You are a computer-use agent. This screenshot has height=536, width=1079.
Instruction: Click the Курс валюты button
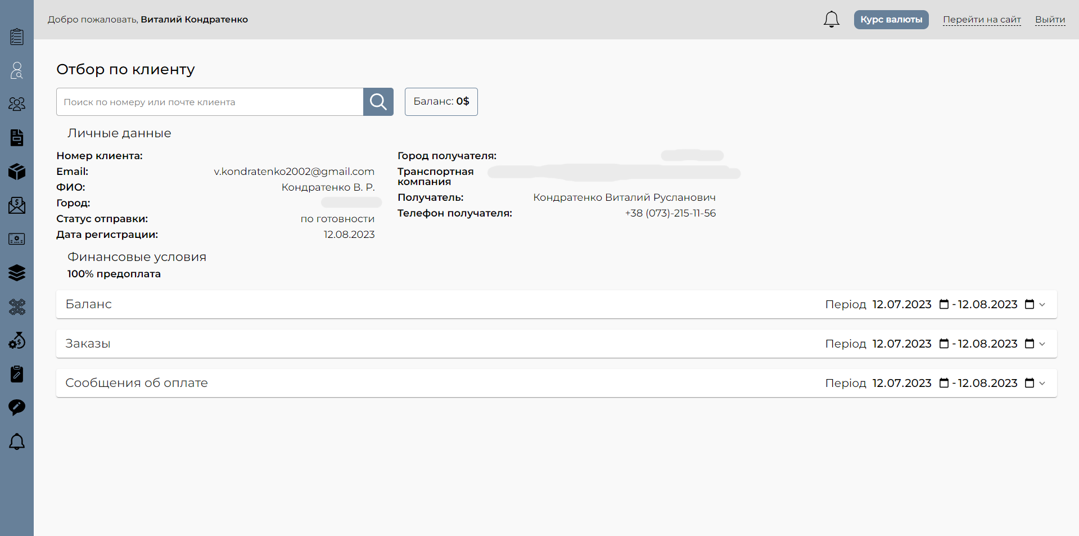(x=891, y=20)
